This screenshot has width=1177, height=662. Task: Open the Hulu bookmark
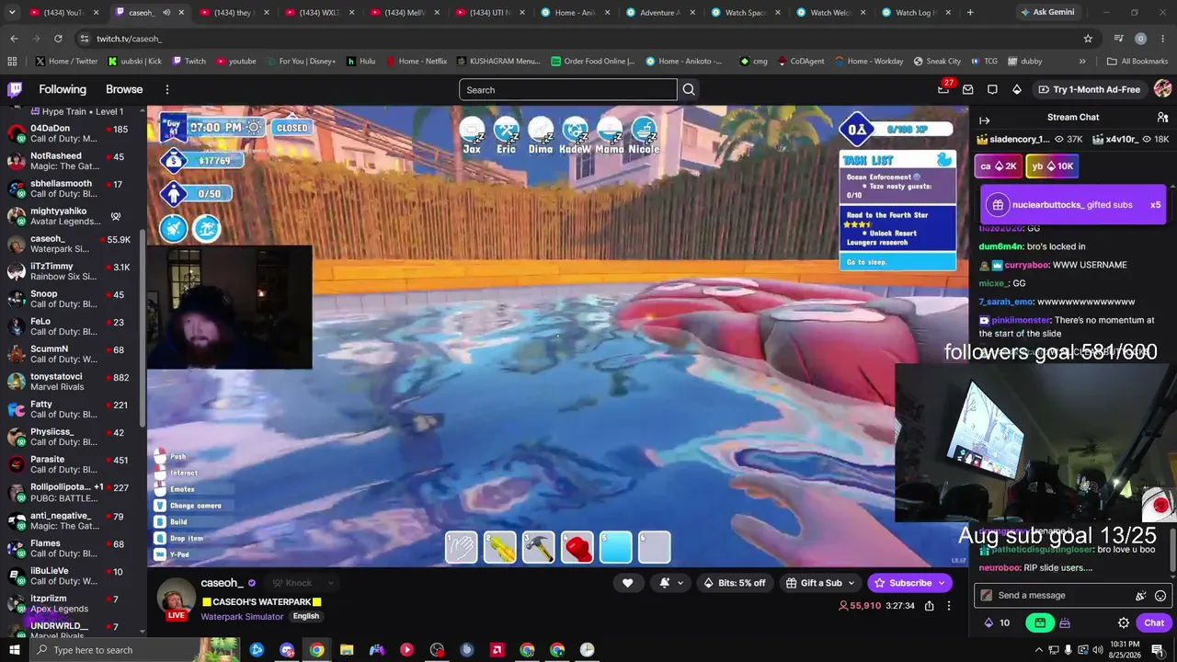pos(360,62)
